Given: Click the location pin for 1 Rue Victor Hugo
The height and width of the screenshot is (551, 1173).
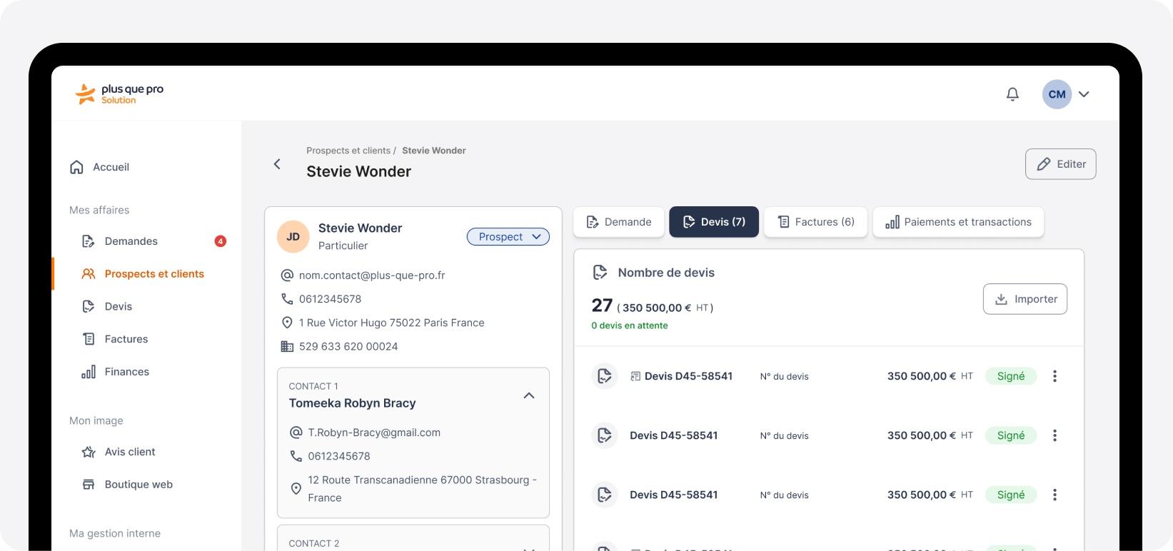Looking at the screenshot, I should (x=287, y=323).
